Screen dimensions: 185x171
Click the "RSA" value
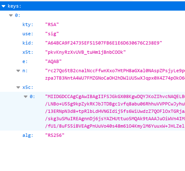tap(52, 25)
